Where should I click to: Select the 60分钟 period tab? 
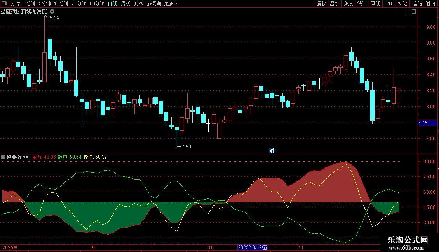(97, 3)
